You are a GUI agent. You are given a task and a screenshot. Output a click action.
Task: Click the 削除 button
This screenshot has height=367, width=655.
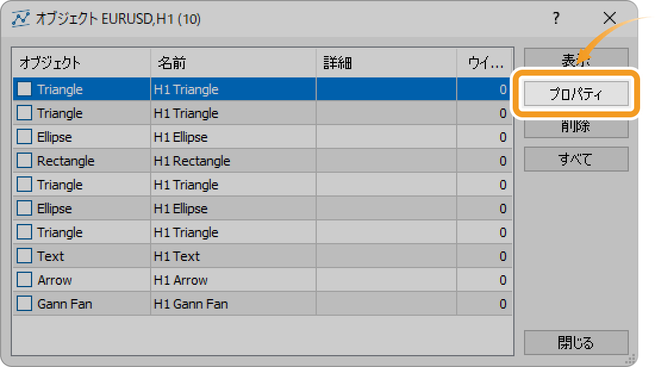576,127
